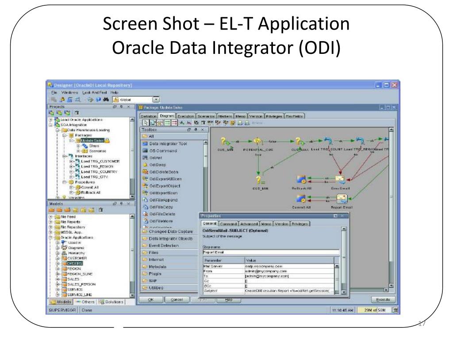Viewport: 453px width, 339px height.
Task: Click the garbage collector icon in status bar
Action: (x=395, y=310)
